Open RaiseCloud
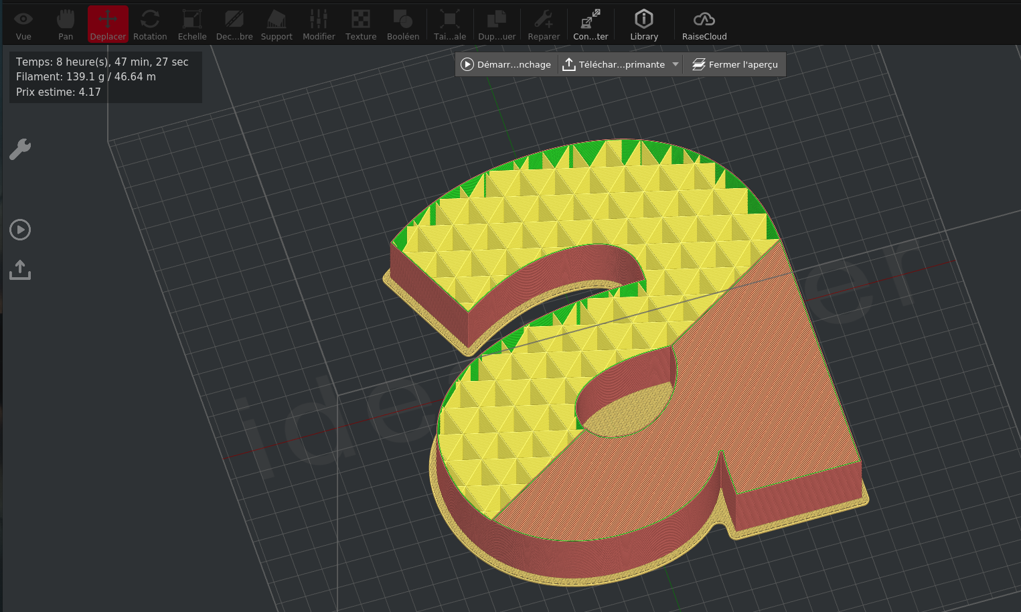The height and width of the screenshot is (612, 1021). pos(704,25)
